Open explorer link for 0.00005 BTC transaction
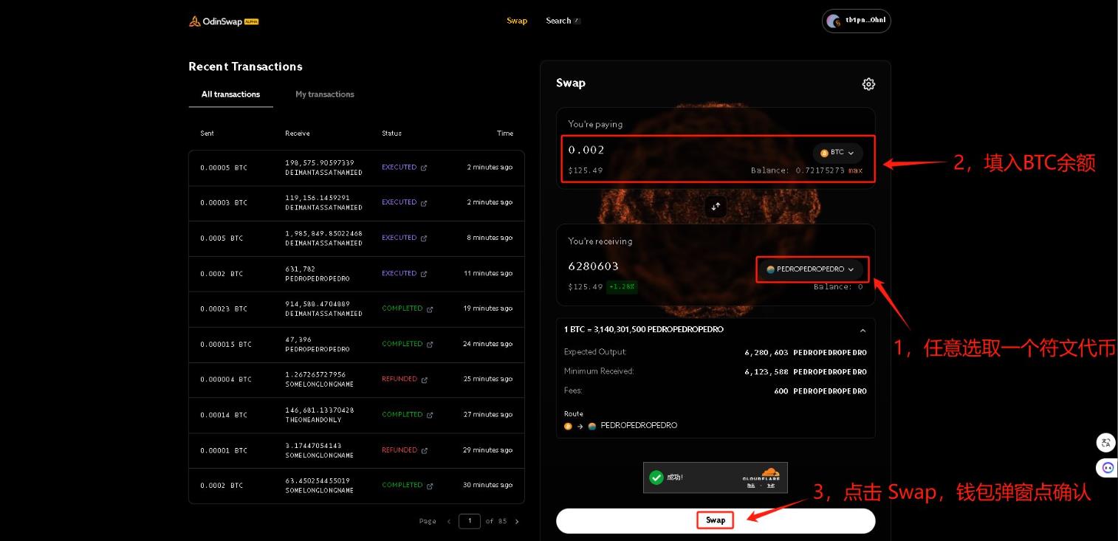 coord(424,168)
